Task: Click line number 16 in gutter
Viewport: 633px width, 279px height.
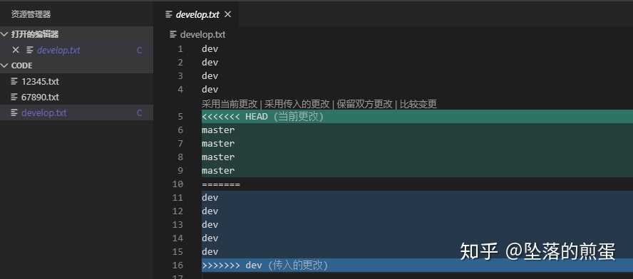Action: coord(177,265)
